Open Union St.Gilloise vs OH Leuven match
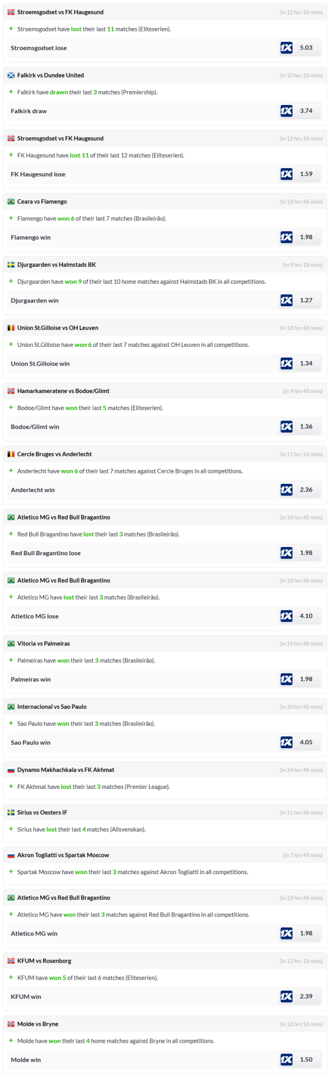The height and width of the screenshot is (1077, 330). [x=58, y=328]
